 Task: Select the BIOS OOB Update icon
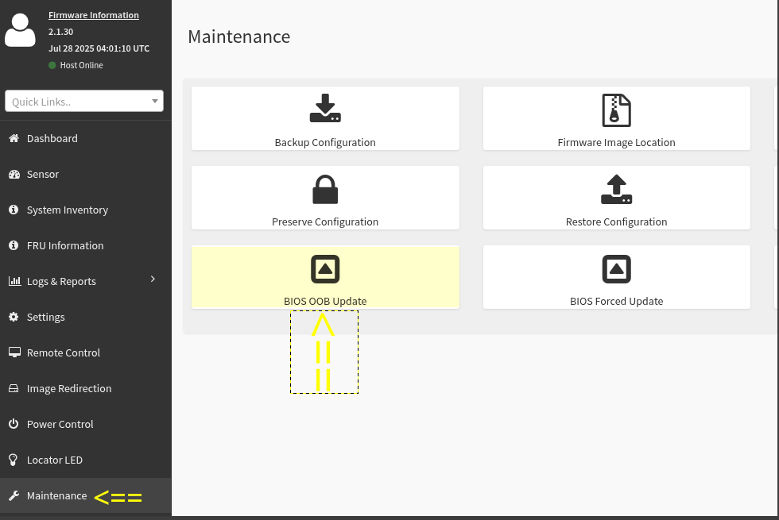pyautogui.click(x=325, y=270)
